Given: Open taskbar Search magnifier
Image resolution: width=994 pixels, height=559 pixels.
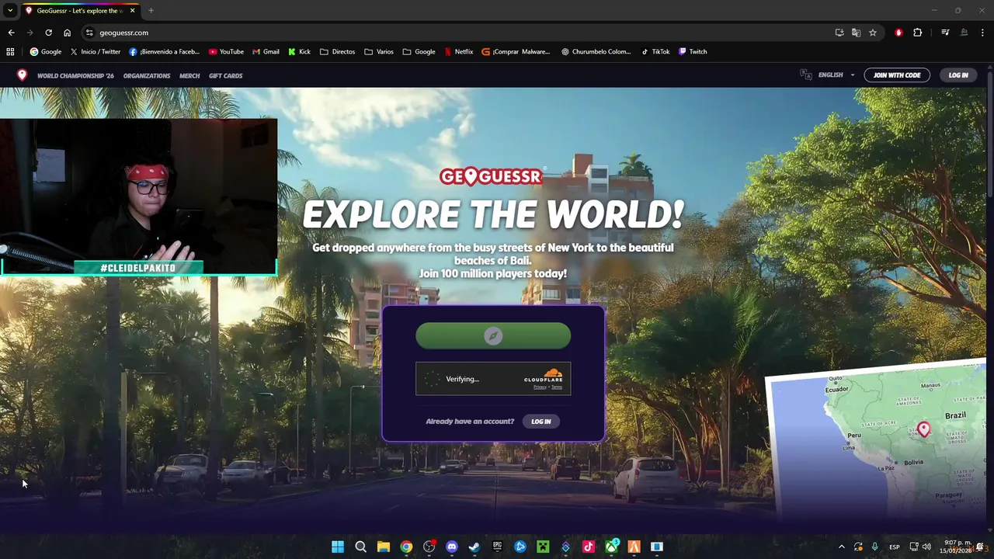Looking at the screenshot, I should click(x=360, y=547).
